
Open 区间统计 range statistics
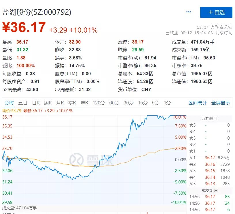(x=198, y=103)
